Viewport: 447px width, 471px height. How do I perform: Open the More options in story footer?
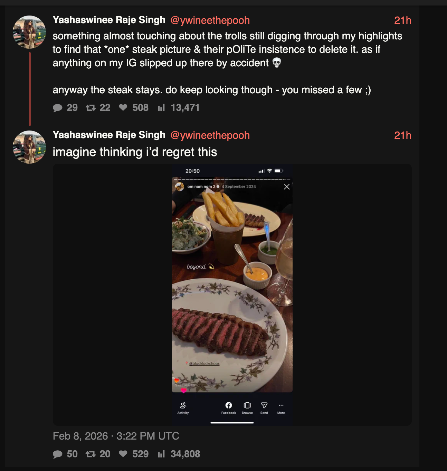coord(281,405)
